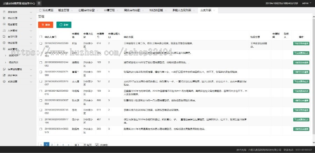Click the page number input field
315x153 pixels.
[80, 145]
